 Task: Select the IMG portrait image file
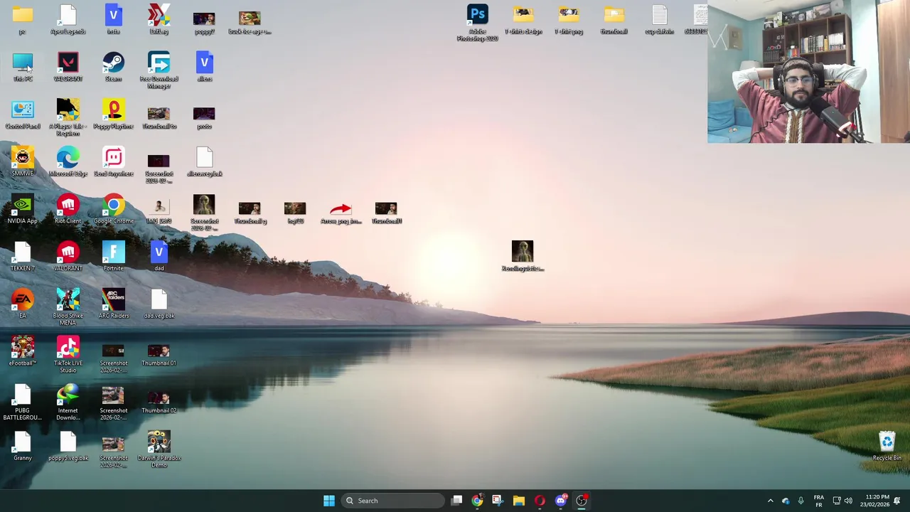point(159,213)
